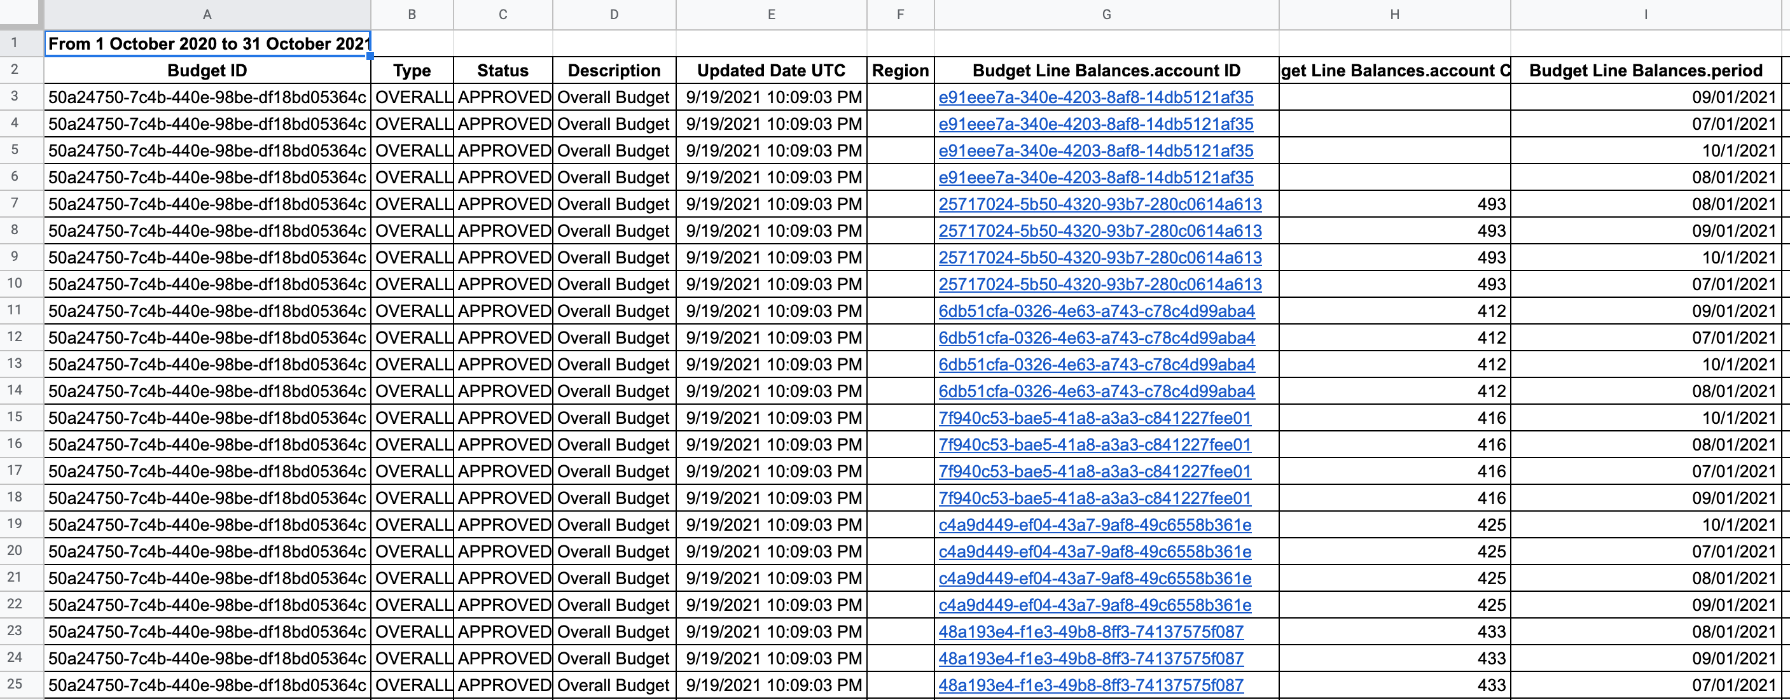Screen dimensions: 1790x700
Task: Open account link 25717024 in row 10
Action: pyautogui.click(x=1100, y=284)
